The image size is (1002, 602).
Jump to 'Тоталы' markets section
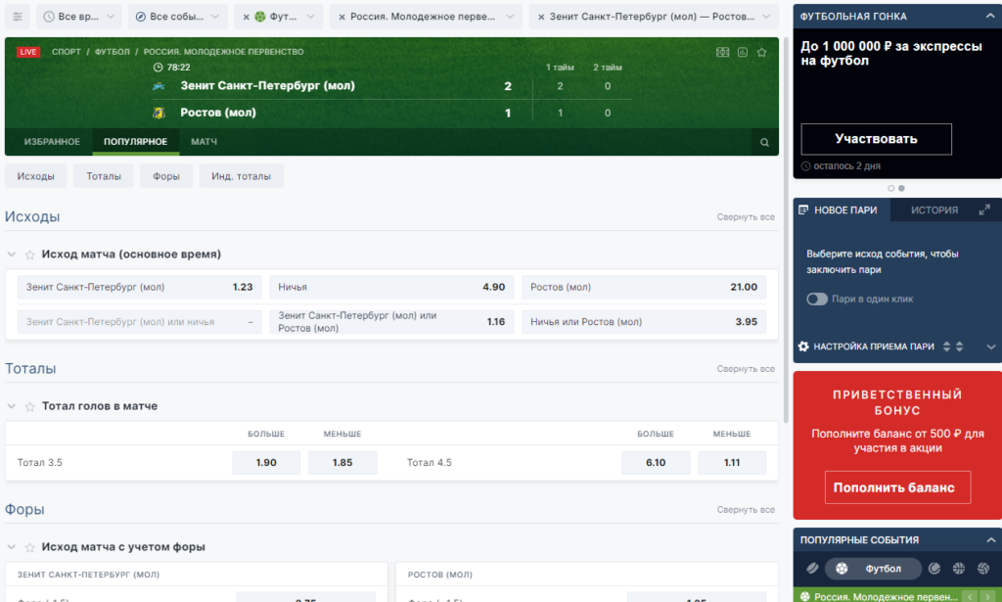click(104, 176)
